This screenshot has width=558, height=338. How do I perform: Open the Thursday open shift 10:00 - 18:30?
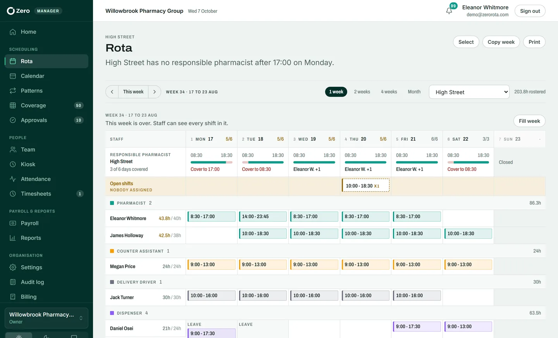[x=365, y=186]
